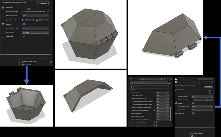Open the Super Quality resolution dropdown in Lines panel

coord(205,79)
